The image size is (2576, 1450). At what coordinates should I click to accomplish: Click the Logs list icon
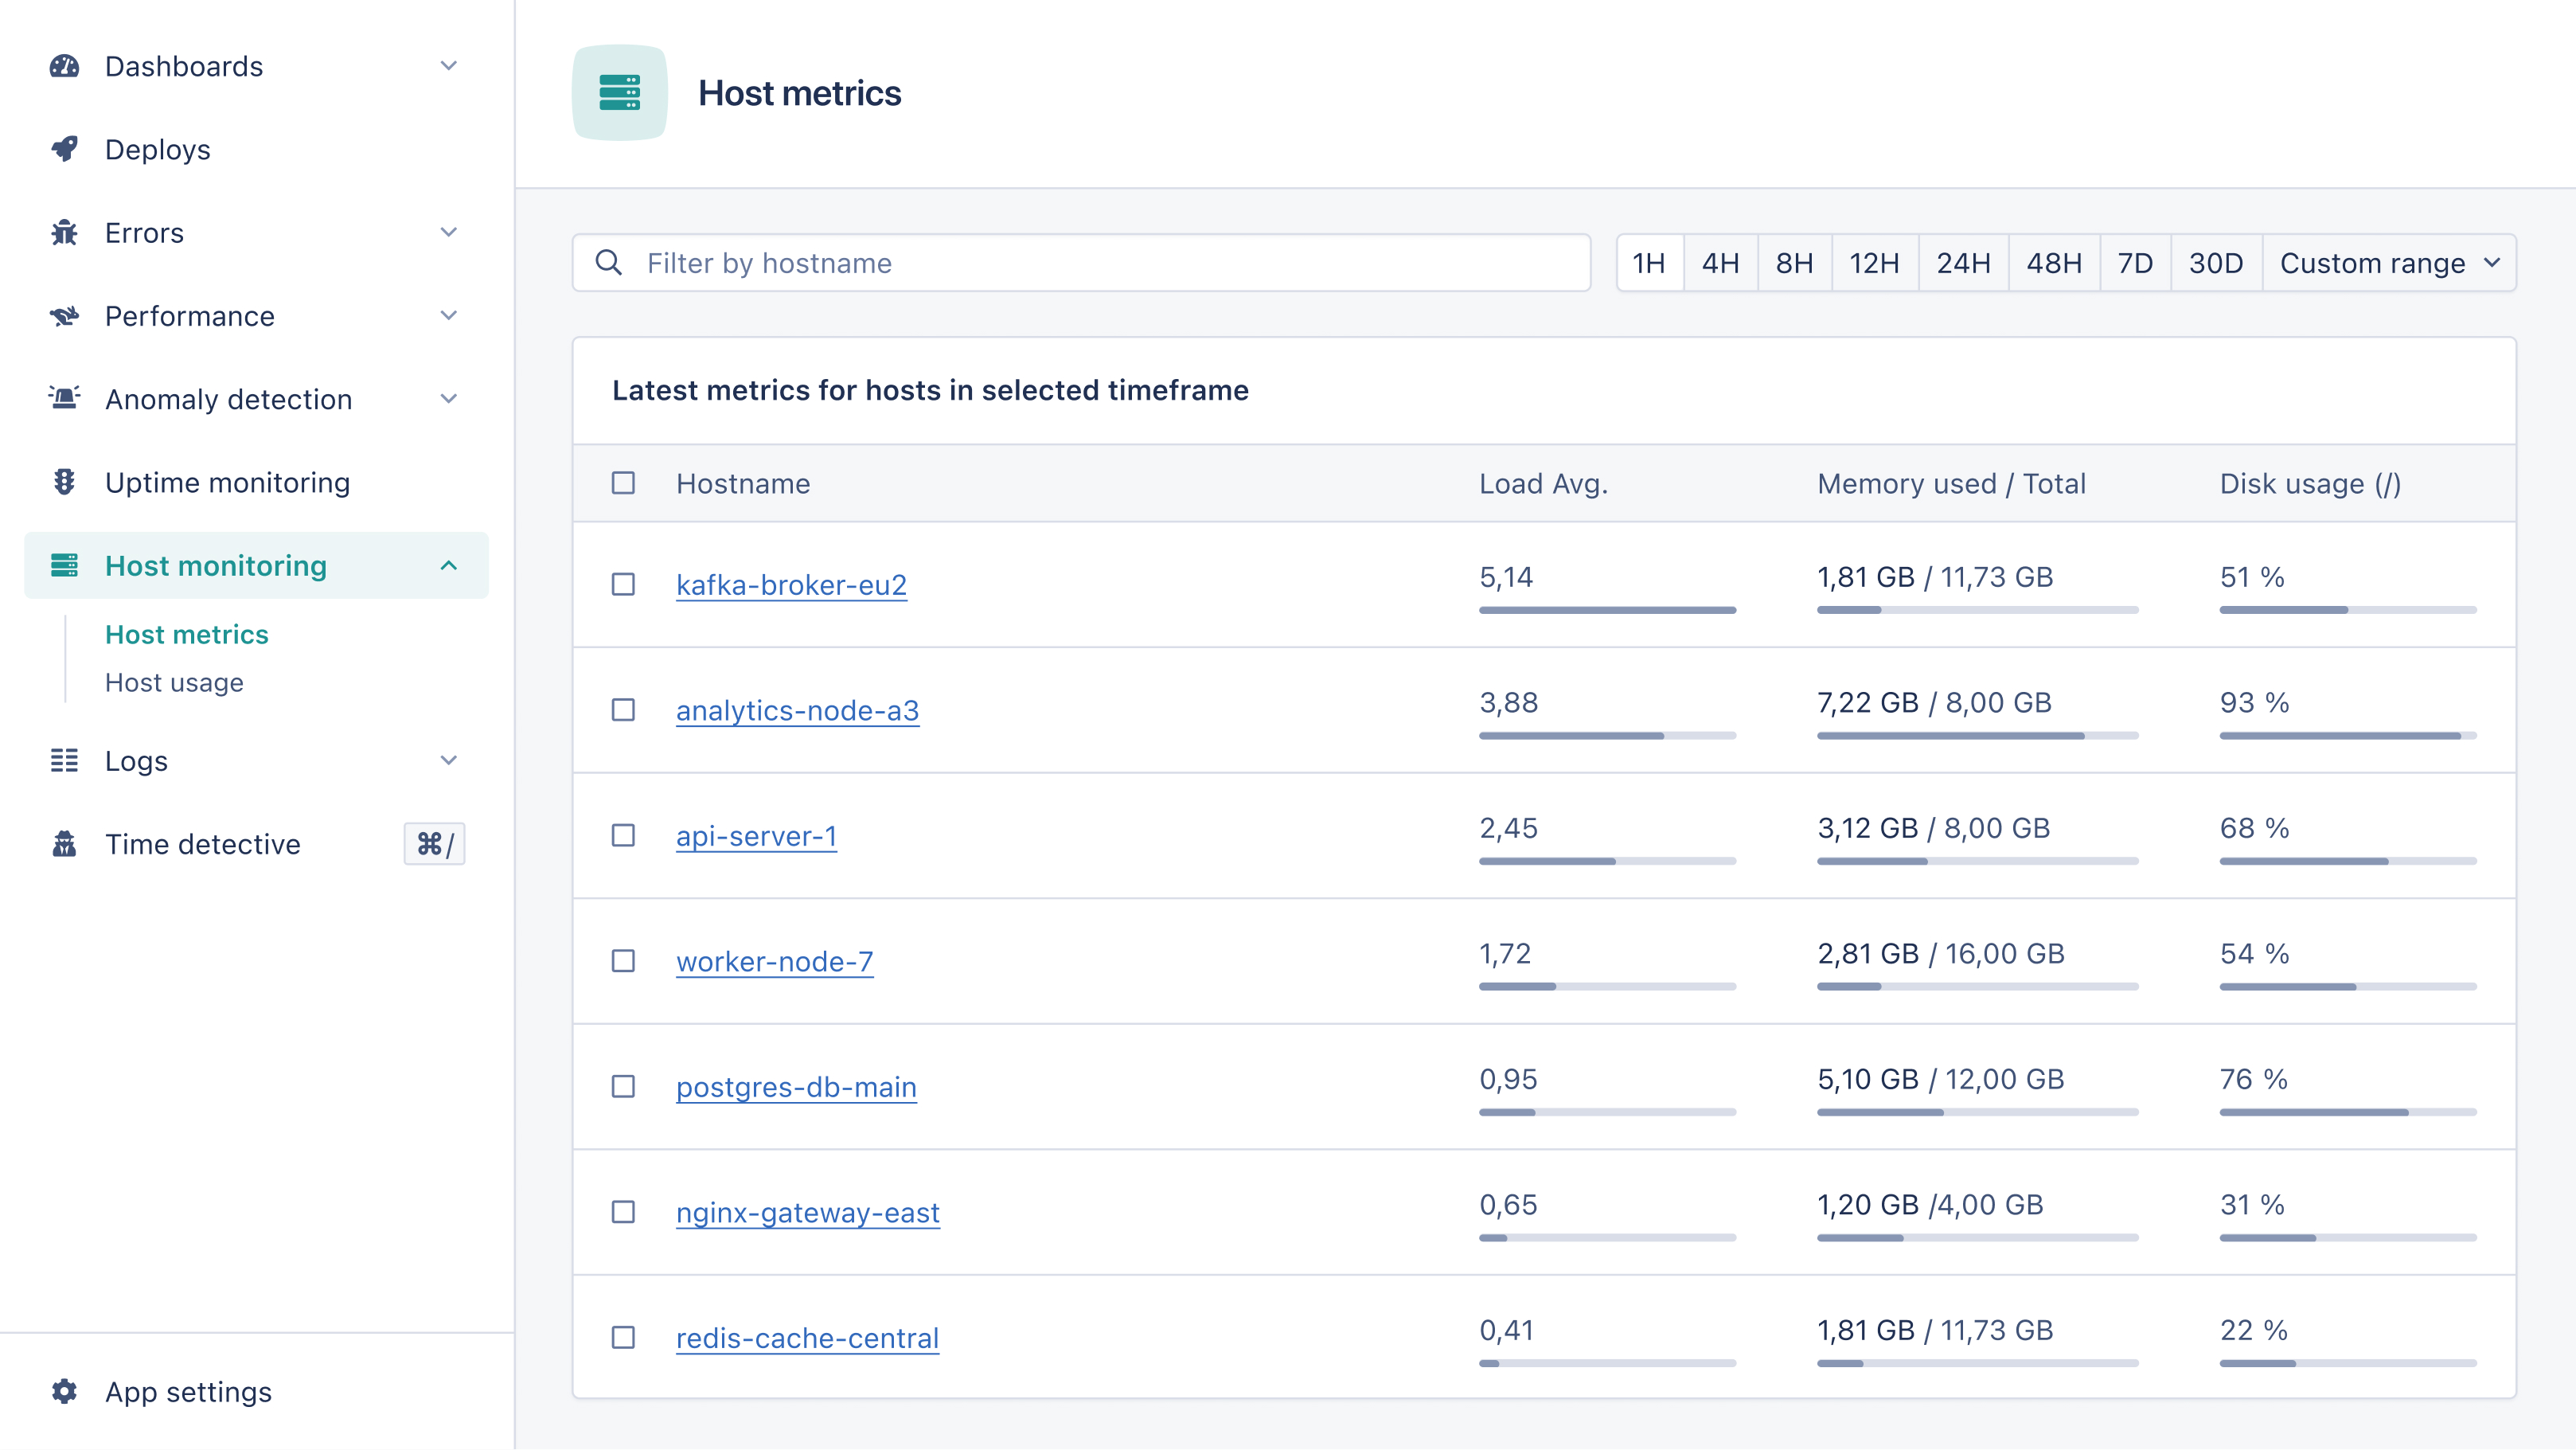click(x=64, y=760)
